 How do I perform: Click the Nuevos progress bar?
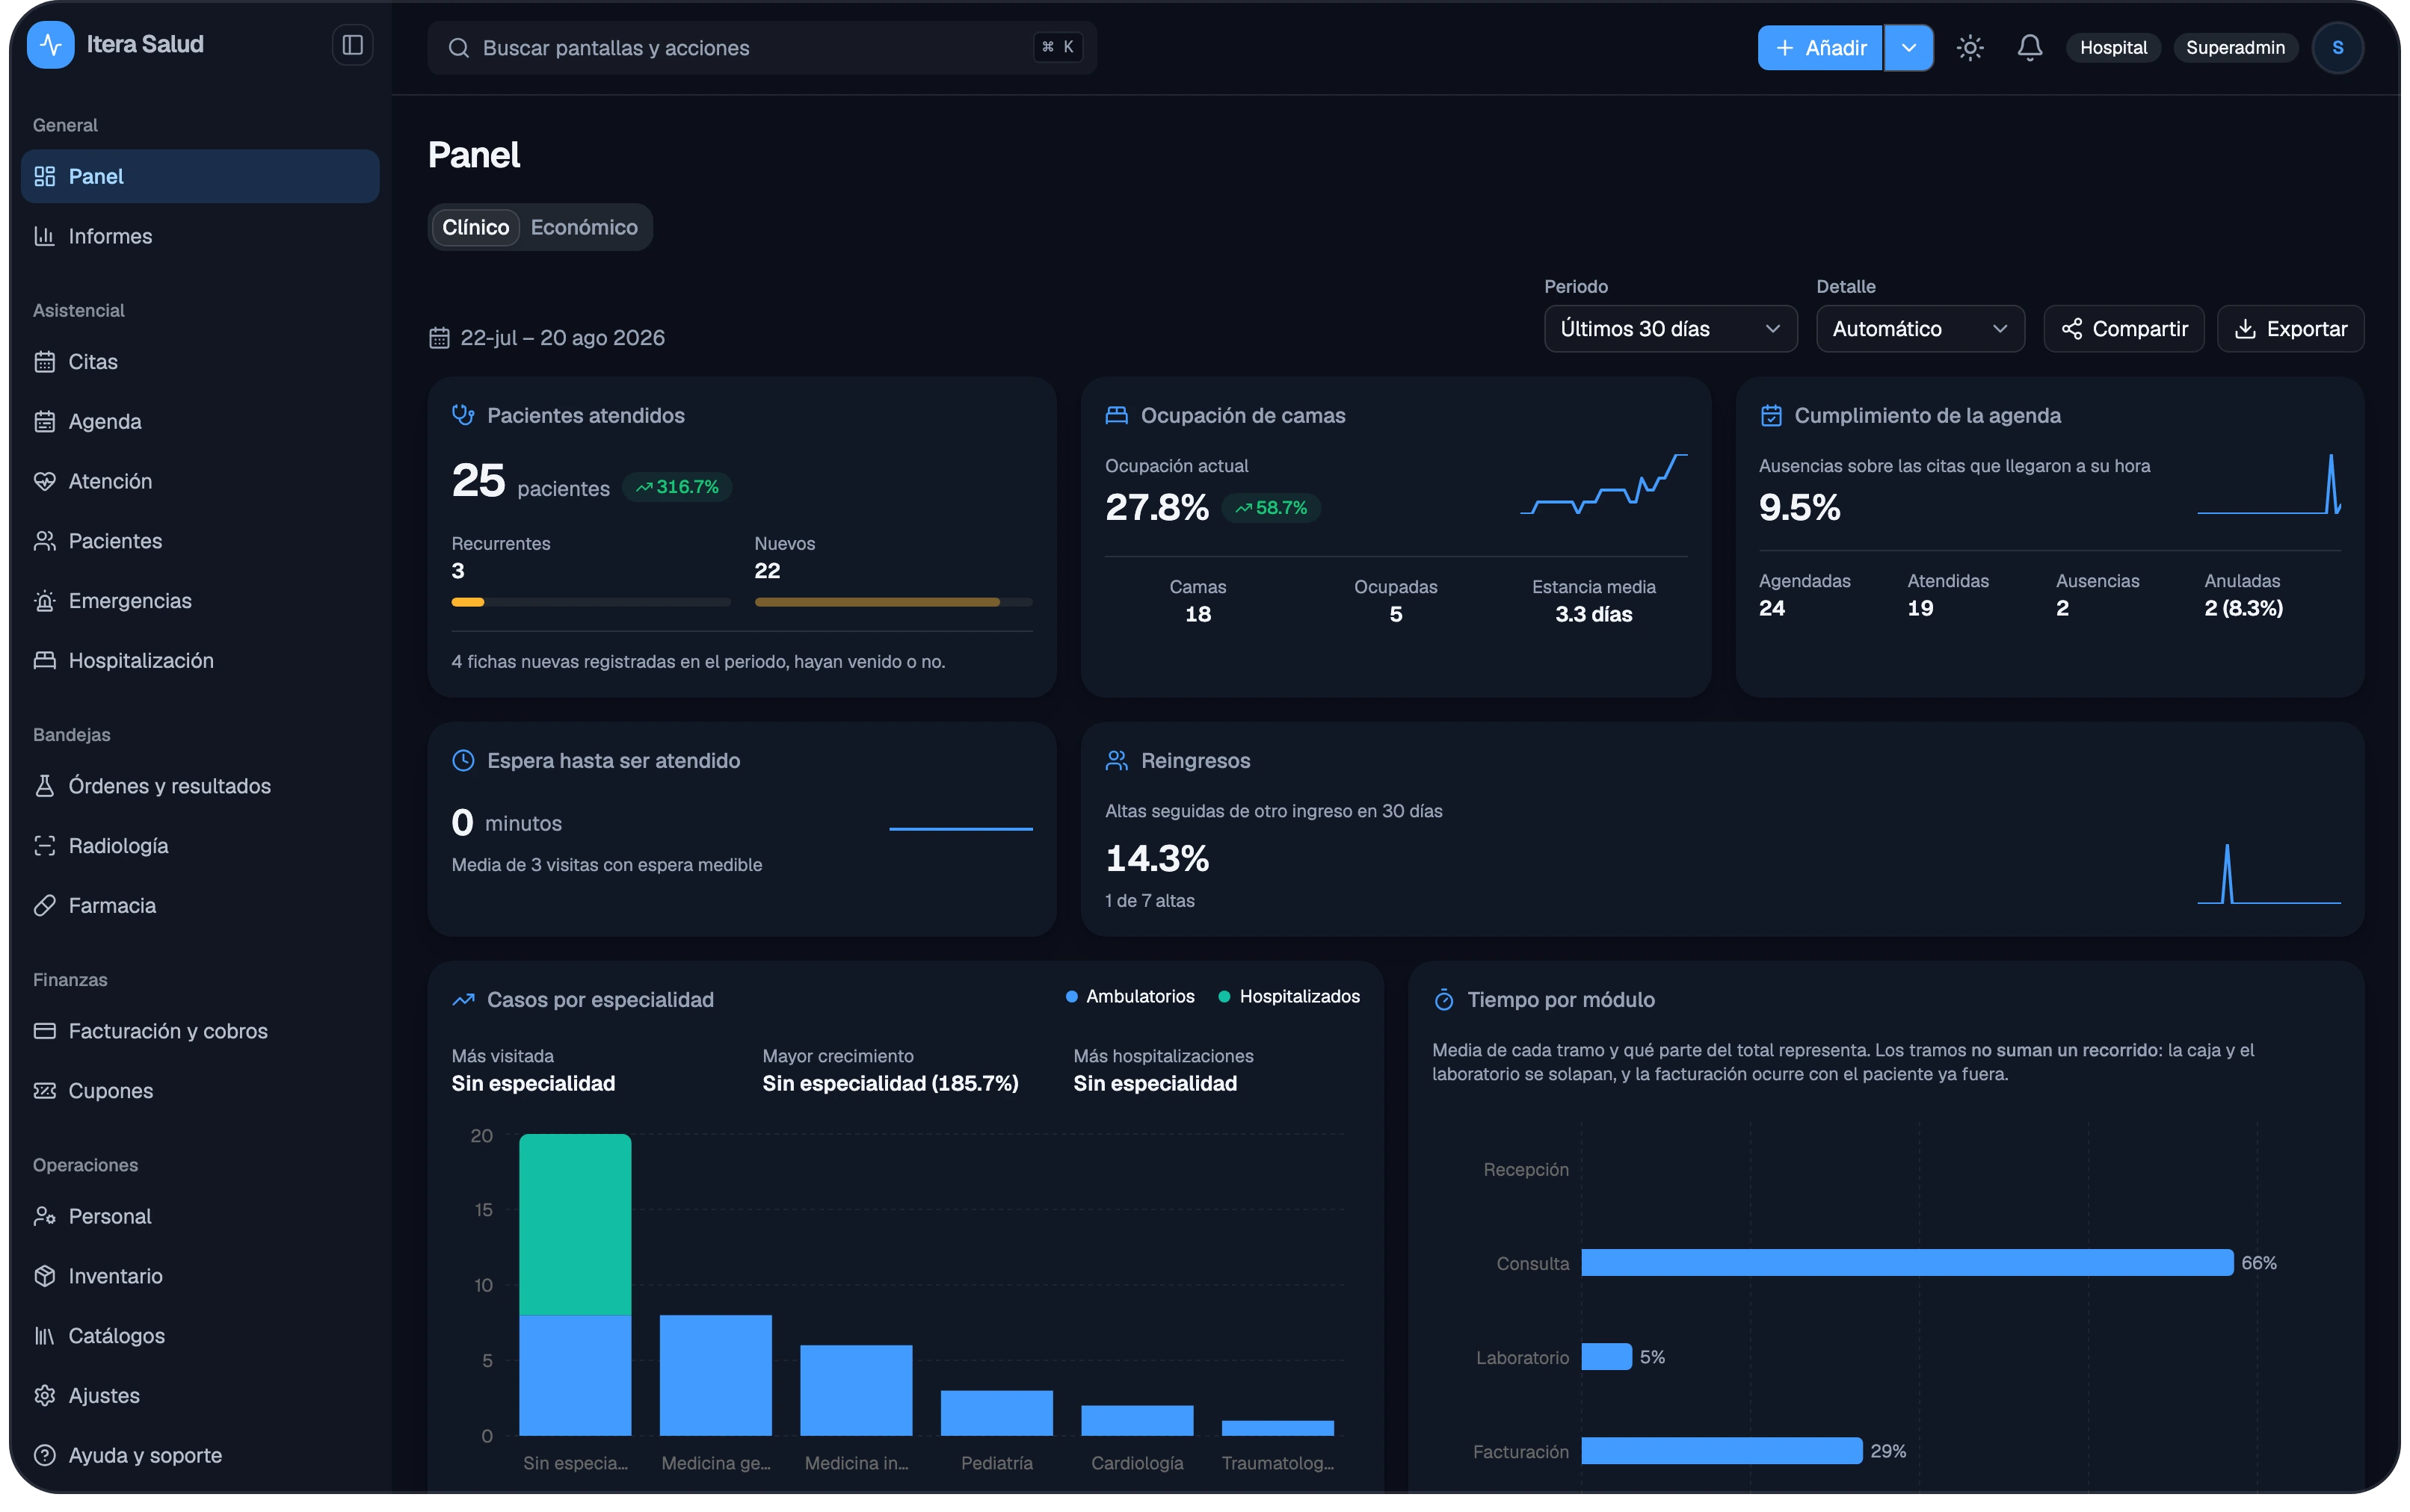click(893, 603)
